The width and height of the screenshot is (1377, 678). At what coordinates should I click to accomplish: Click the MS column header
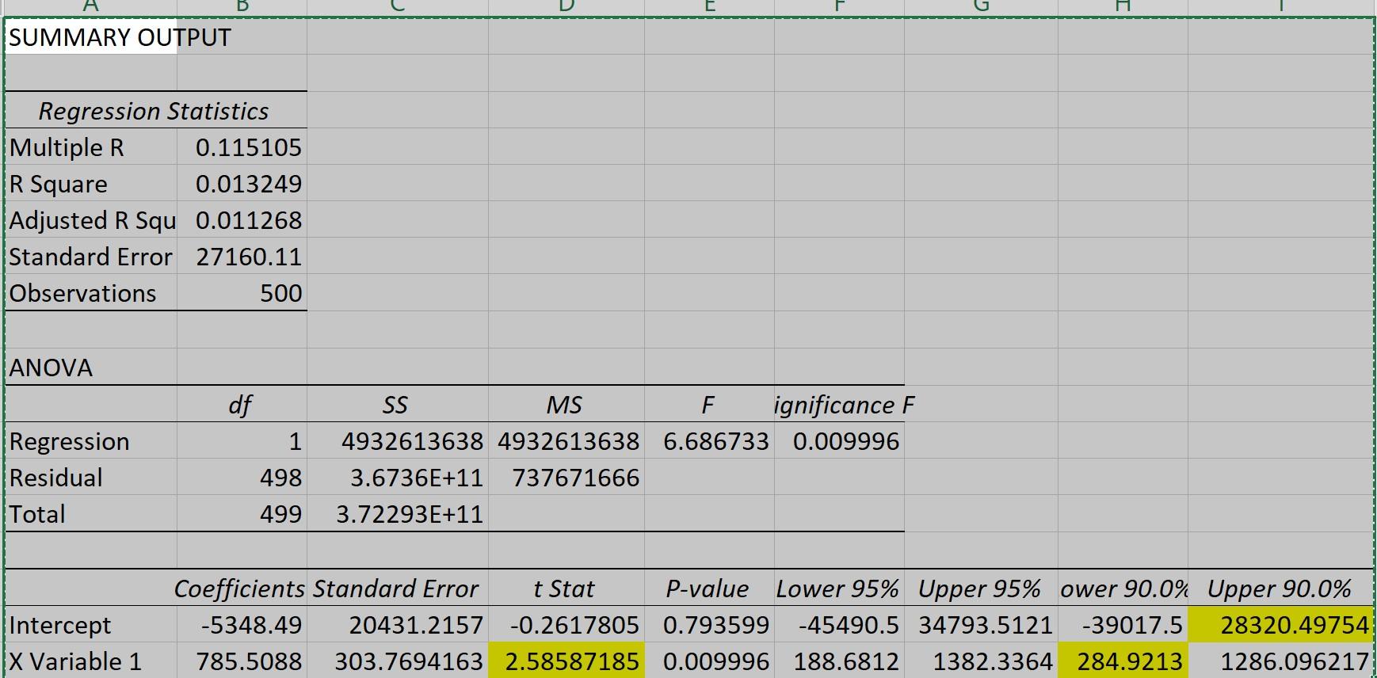tap(566, 404)
